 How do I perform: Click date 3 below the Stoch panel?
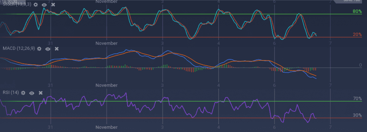(162, 43)
